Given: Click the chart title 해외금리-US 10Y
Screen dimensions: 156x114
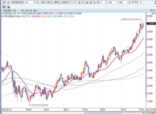Looking at the screenshot, I should click(x=20, y=11).
